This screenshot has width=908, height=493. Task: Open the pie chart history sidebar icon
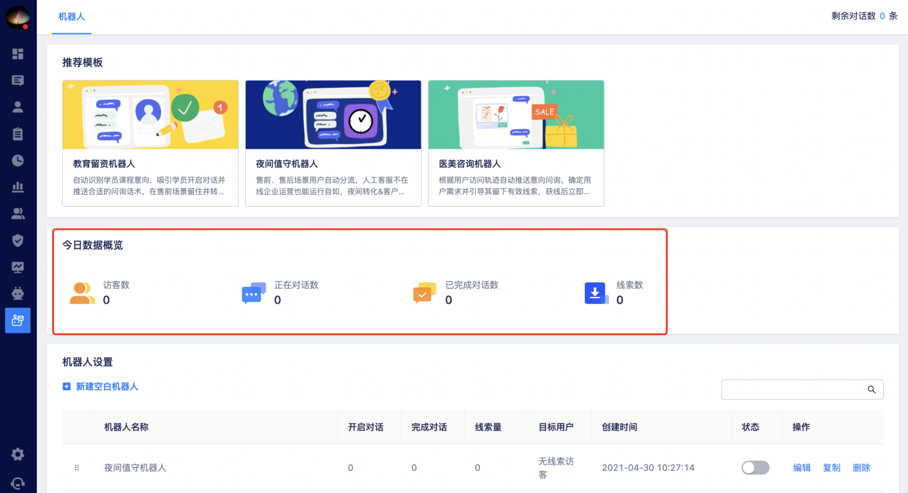pyautogui.click(x=18, y=160)
